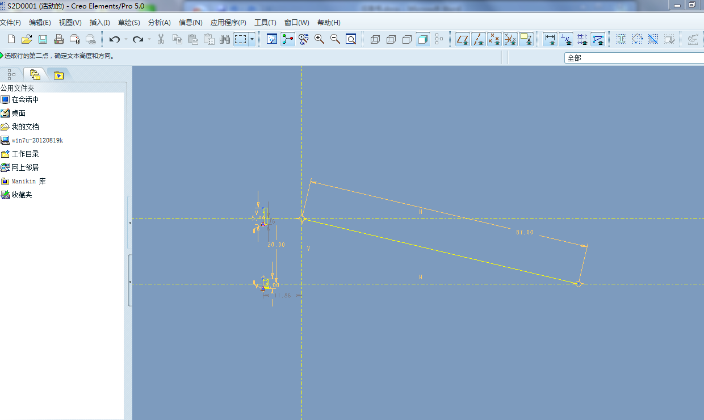Click highlight open ends icon
Image resolution: width=704 pixels, height=420 pixels.
(x=638, y=39)
